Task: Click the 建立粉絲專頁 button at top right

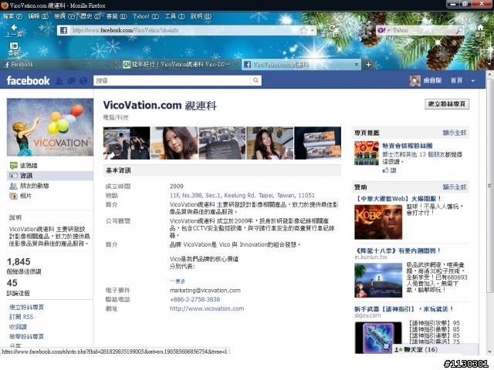Action: coord(447,104)
